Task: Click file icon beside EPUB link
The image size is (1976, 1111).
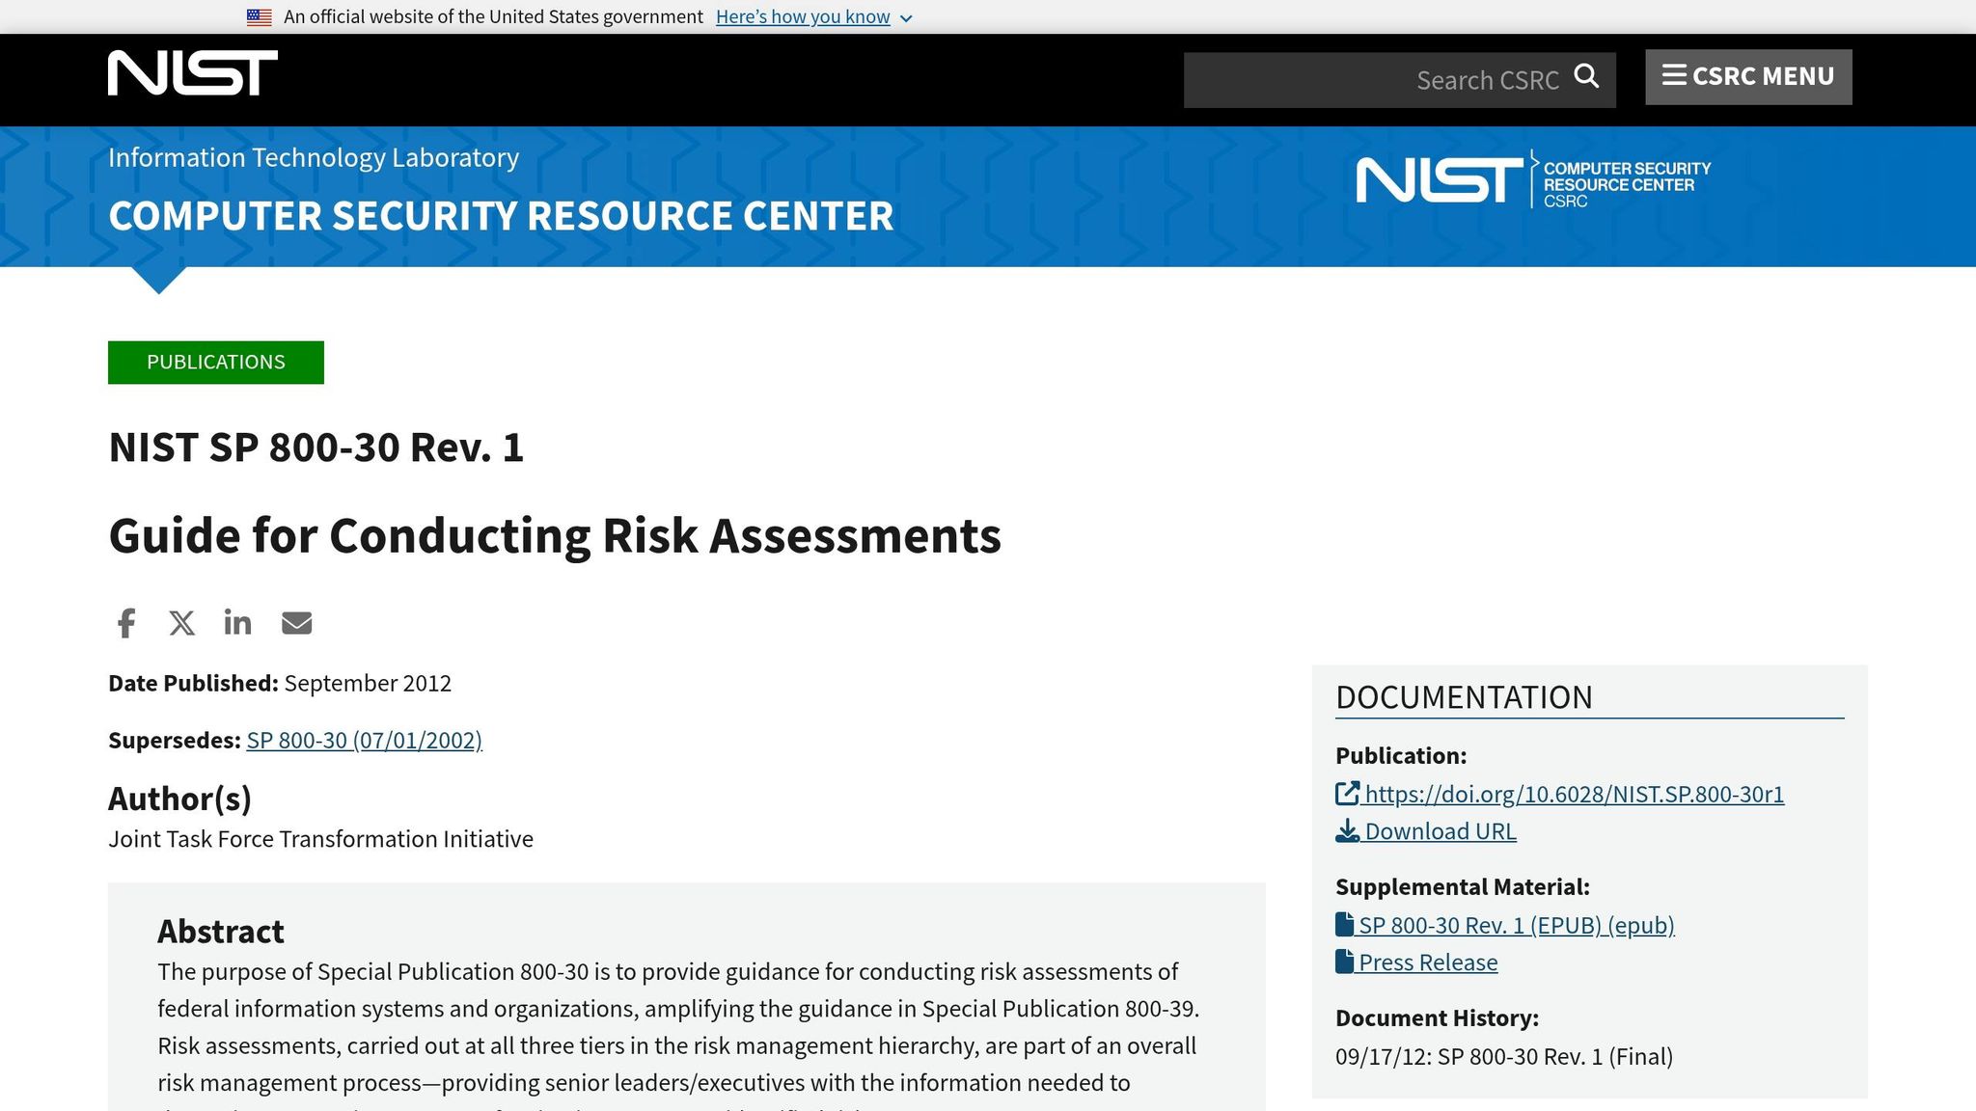Action: [1344, 924]
